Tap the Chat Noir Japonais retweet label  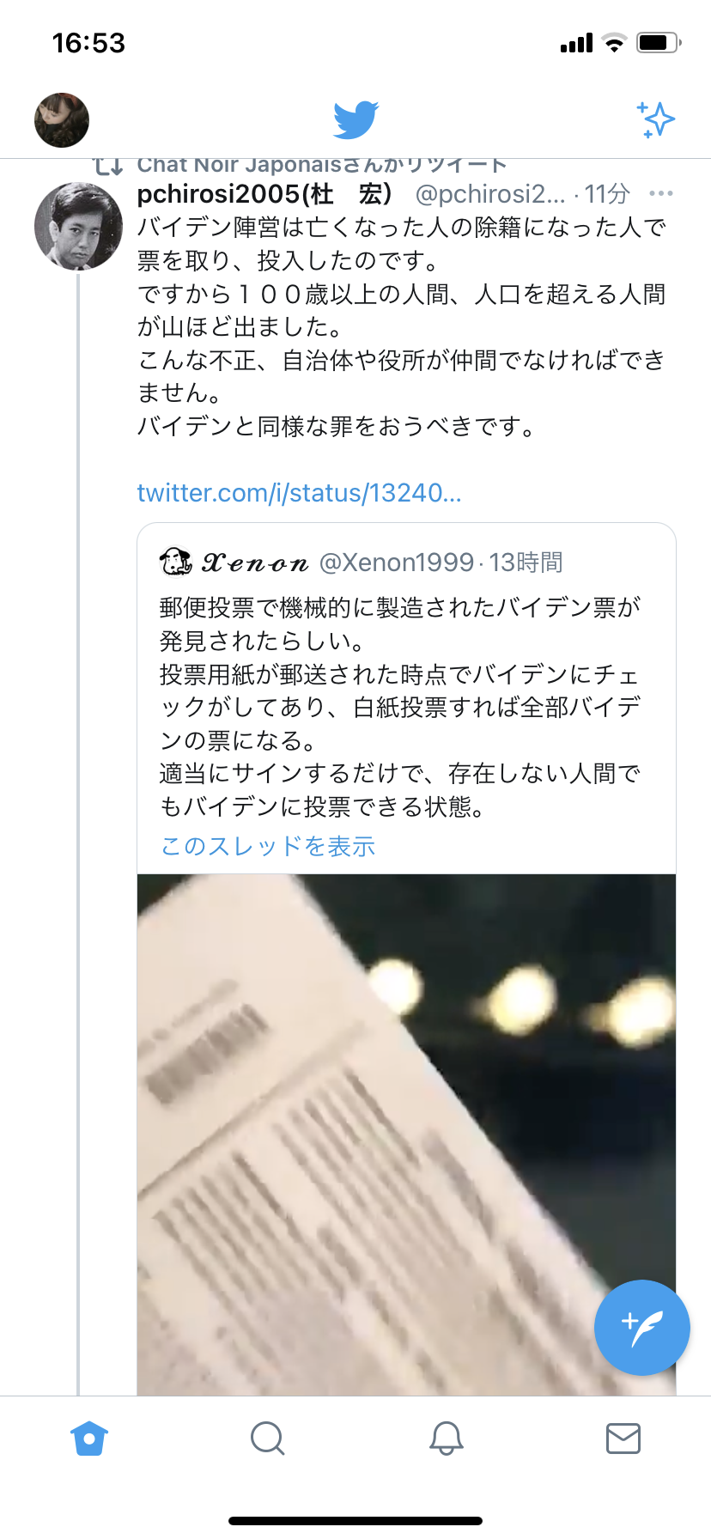322,164
